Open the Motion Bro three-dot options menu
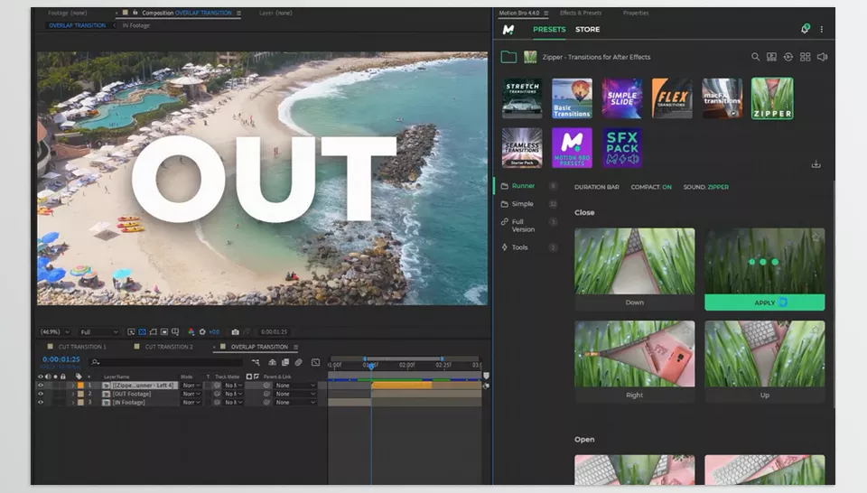 coord(822,29)
